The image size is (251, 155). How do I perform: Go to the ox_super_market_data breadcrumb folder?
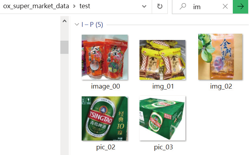tap(36, 6)
